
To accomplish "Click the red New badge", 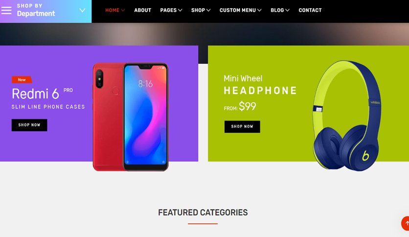I will [22, 80].
